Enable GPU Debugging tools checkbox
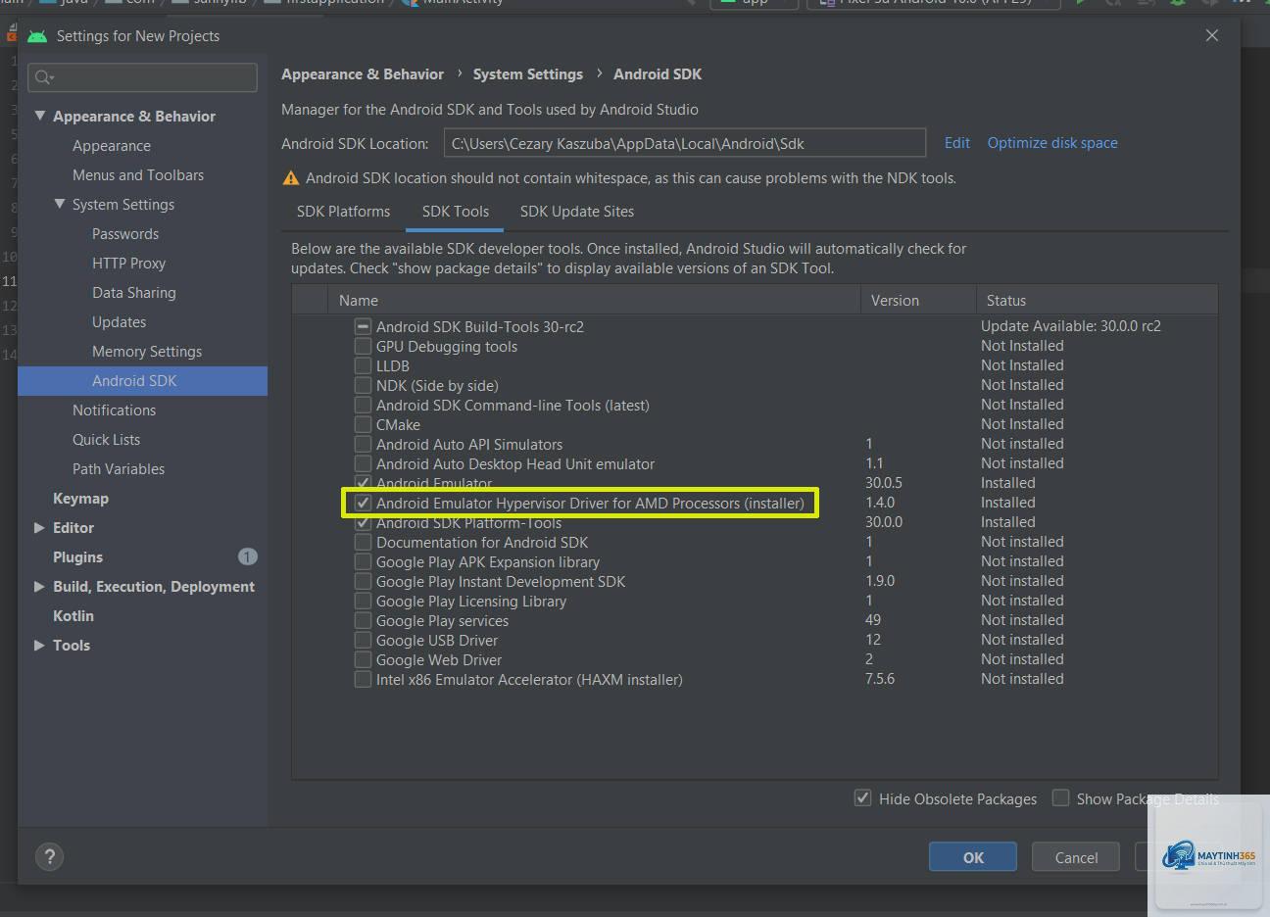The image size is (1270, 917). coord(363,346)
